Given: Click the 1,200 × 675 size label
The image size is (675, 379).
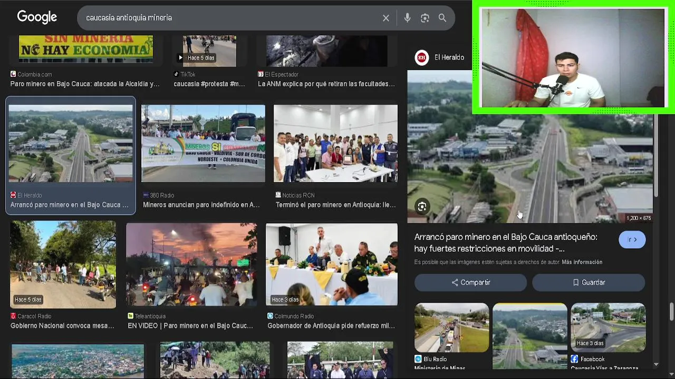Looking at the screenshot, I should [639, 218].
